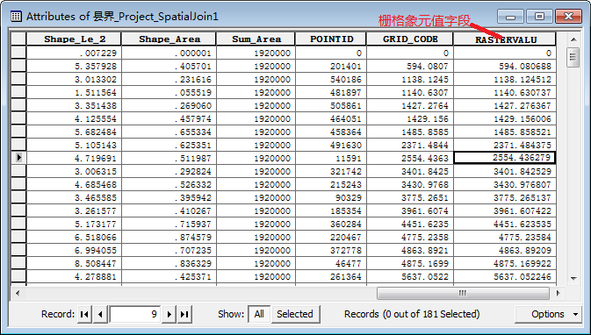The image size is (591, 335).
Task: Click the Shape_Area cell .874579
Action: [169, 237]
